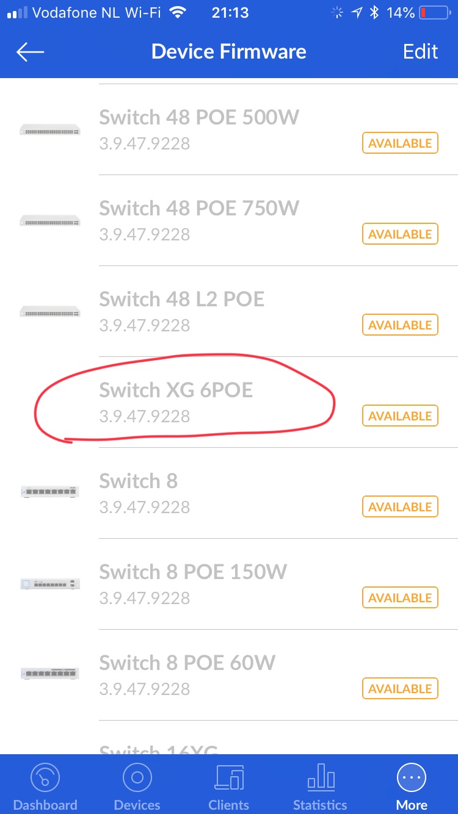The image size is (458, 814).
Task: Tap the More ellipsis icon
Action: click(x=412, y=779)
